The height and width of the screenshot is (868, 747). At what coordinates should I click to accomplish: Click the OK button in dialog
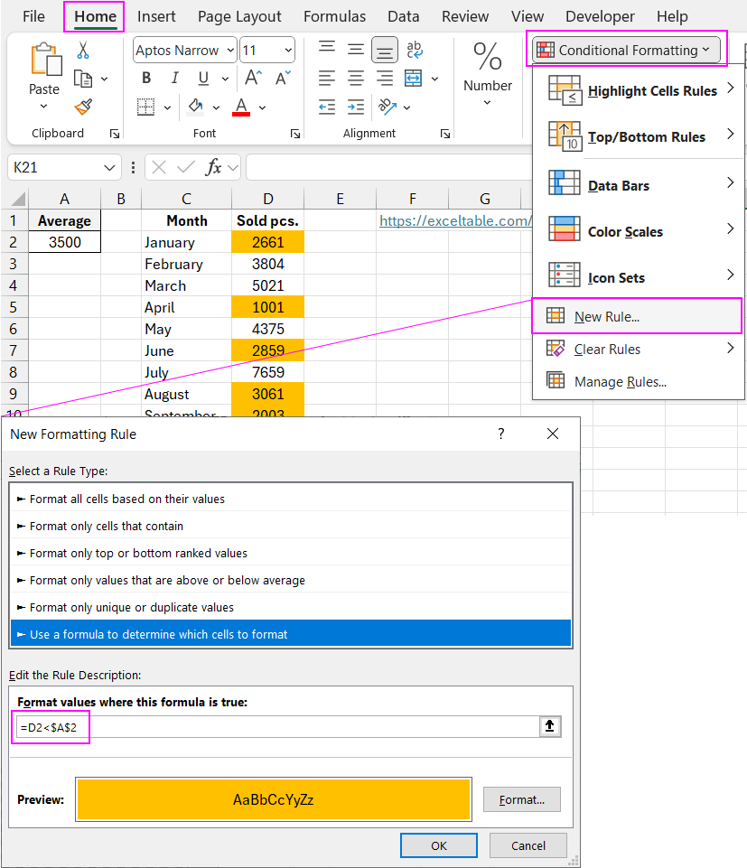click(439, 845)
